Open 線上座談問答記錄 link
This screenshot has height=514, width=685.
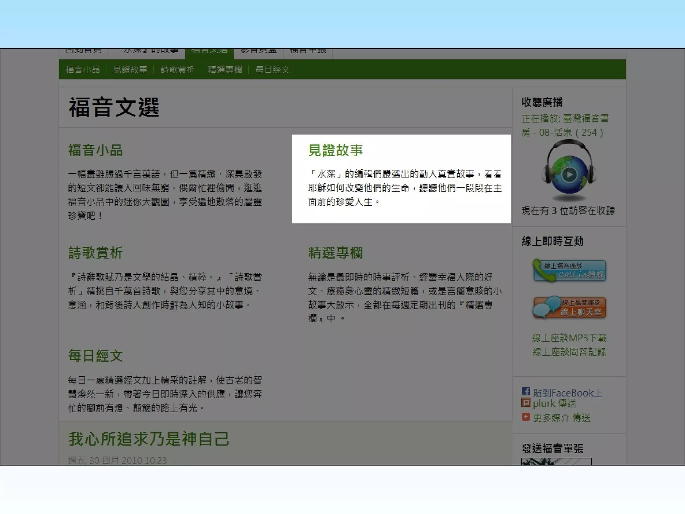coord(569,352)
